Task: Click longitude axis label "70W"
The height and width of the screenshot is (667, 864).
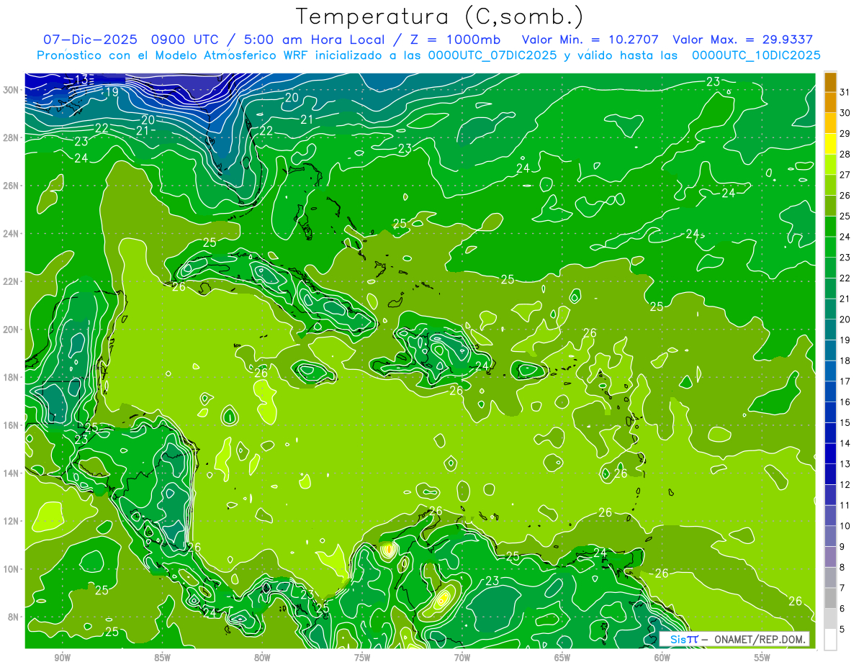Action: 462,658
